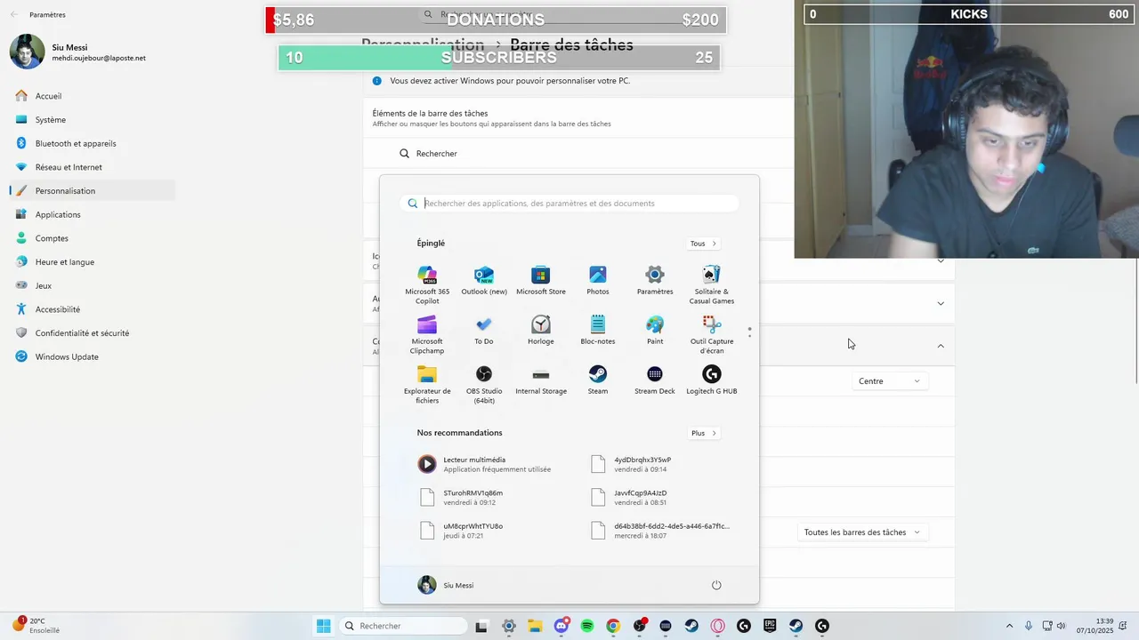The image size is (1139, 640).
Task: Open Microsoft Clipchamp
Action: pyautogui.click(x=427, y=334)
